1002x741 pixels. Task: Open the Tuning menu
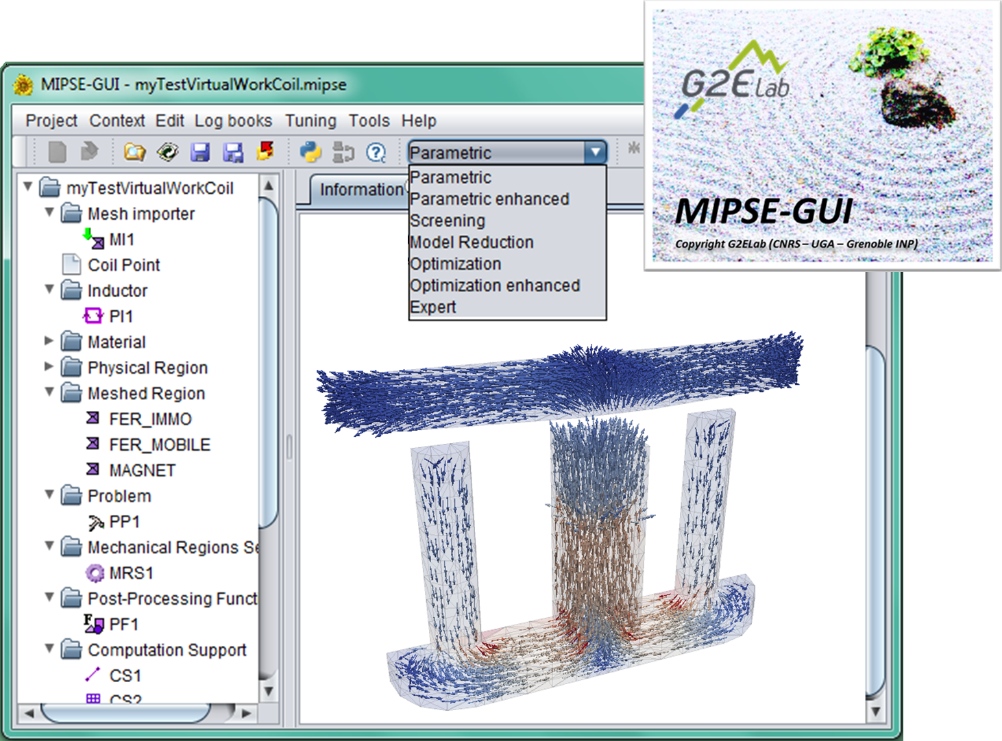coord(310,121)
